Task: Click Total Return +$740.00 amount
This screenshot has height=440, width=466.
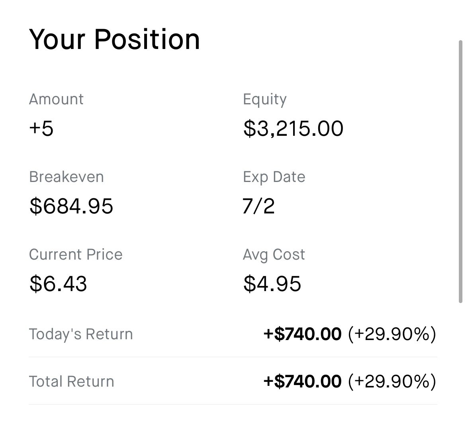Action: click(x=303, y=381)
